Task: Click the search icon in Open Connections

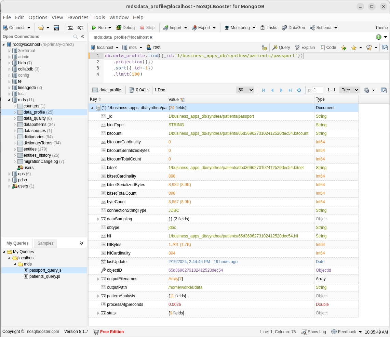Action: [x=76, y=37]
